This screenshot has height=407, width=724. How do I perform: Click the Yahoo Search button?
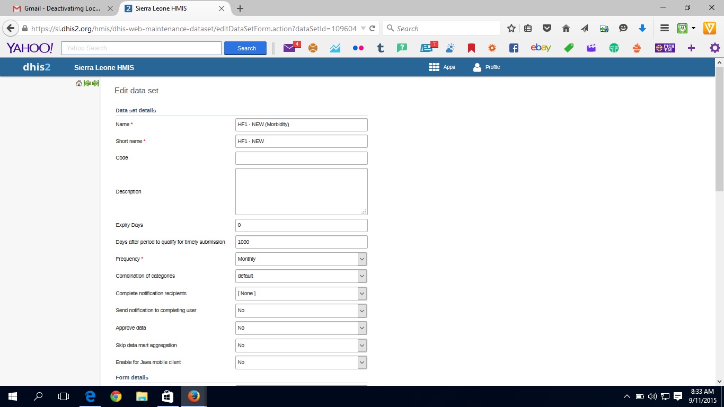(x=246, y=48)
